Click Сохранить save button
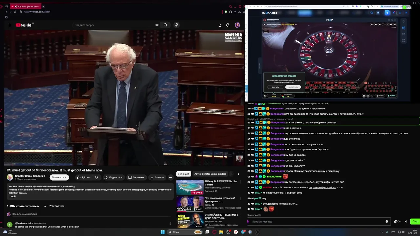 pyautogui.click(x=136, y=177)
